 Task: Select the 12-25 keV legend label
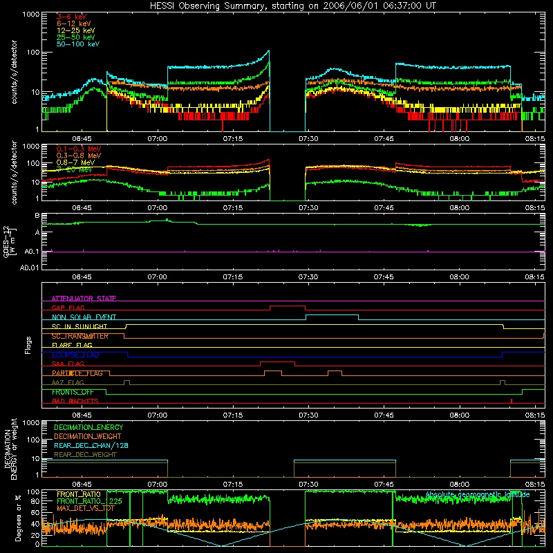click(75, 30)
